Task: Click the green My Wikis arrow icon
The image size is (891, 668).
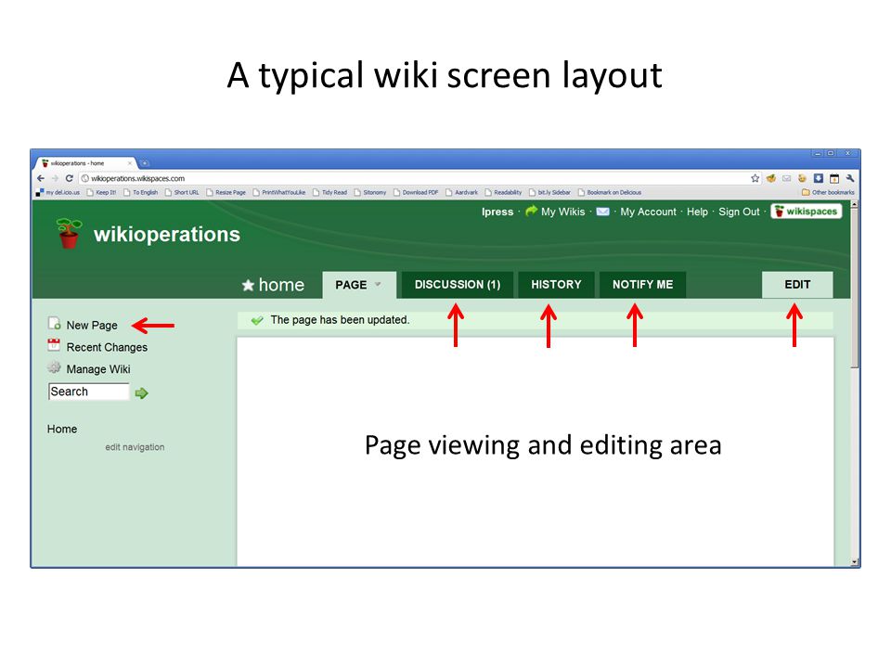Action: click(531, 211)
